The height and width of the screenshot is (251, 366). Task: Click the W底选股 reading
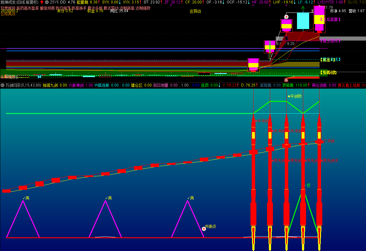[x=112, y=85]
